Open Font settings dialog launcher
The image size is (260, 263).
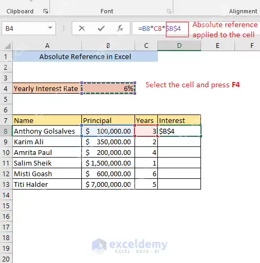click(x=169, y=11)
